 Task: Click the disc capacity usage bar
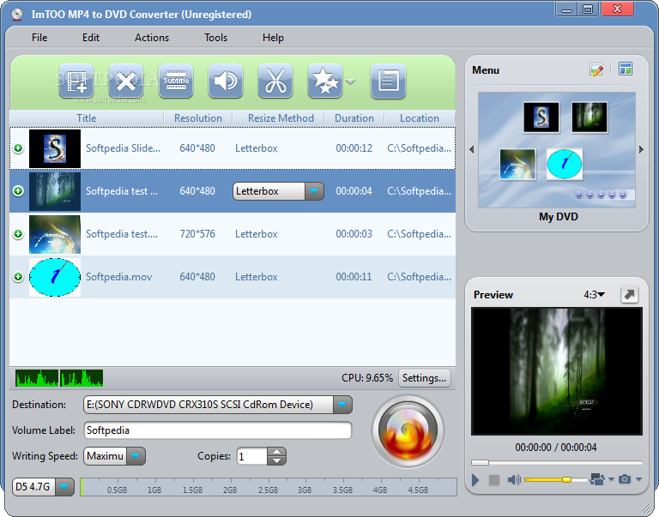coord(269,487)
